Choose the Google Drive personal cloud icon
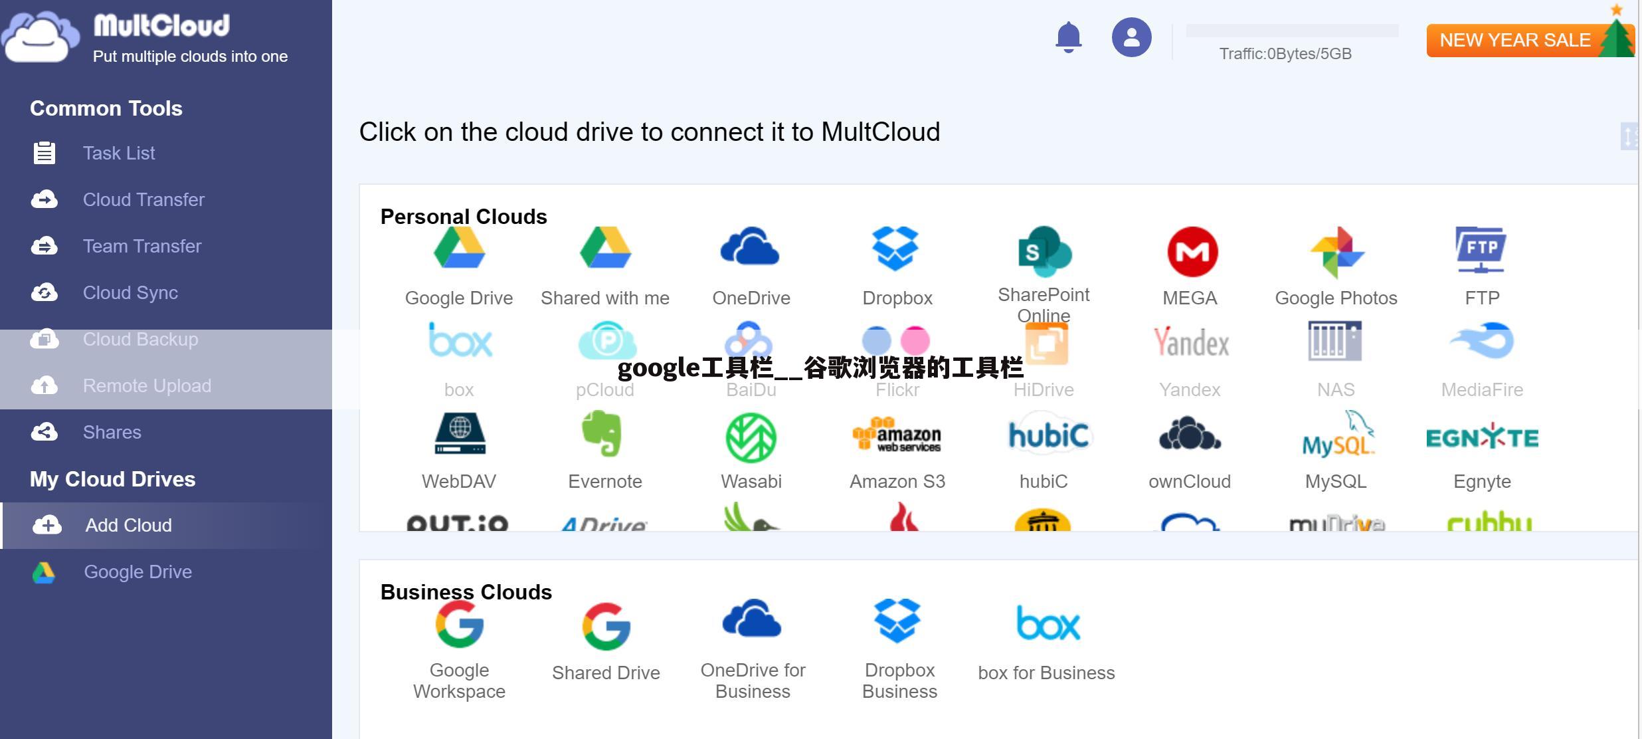This screenshot has height=739, width=1642. 459,247
